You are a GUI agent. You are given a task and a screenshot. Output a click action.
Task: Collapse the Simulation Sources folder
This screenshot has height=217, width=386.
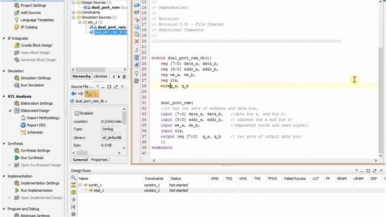74,17
